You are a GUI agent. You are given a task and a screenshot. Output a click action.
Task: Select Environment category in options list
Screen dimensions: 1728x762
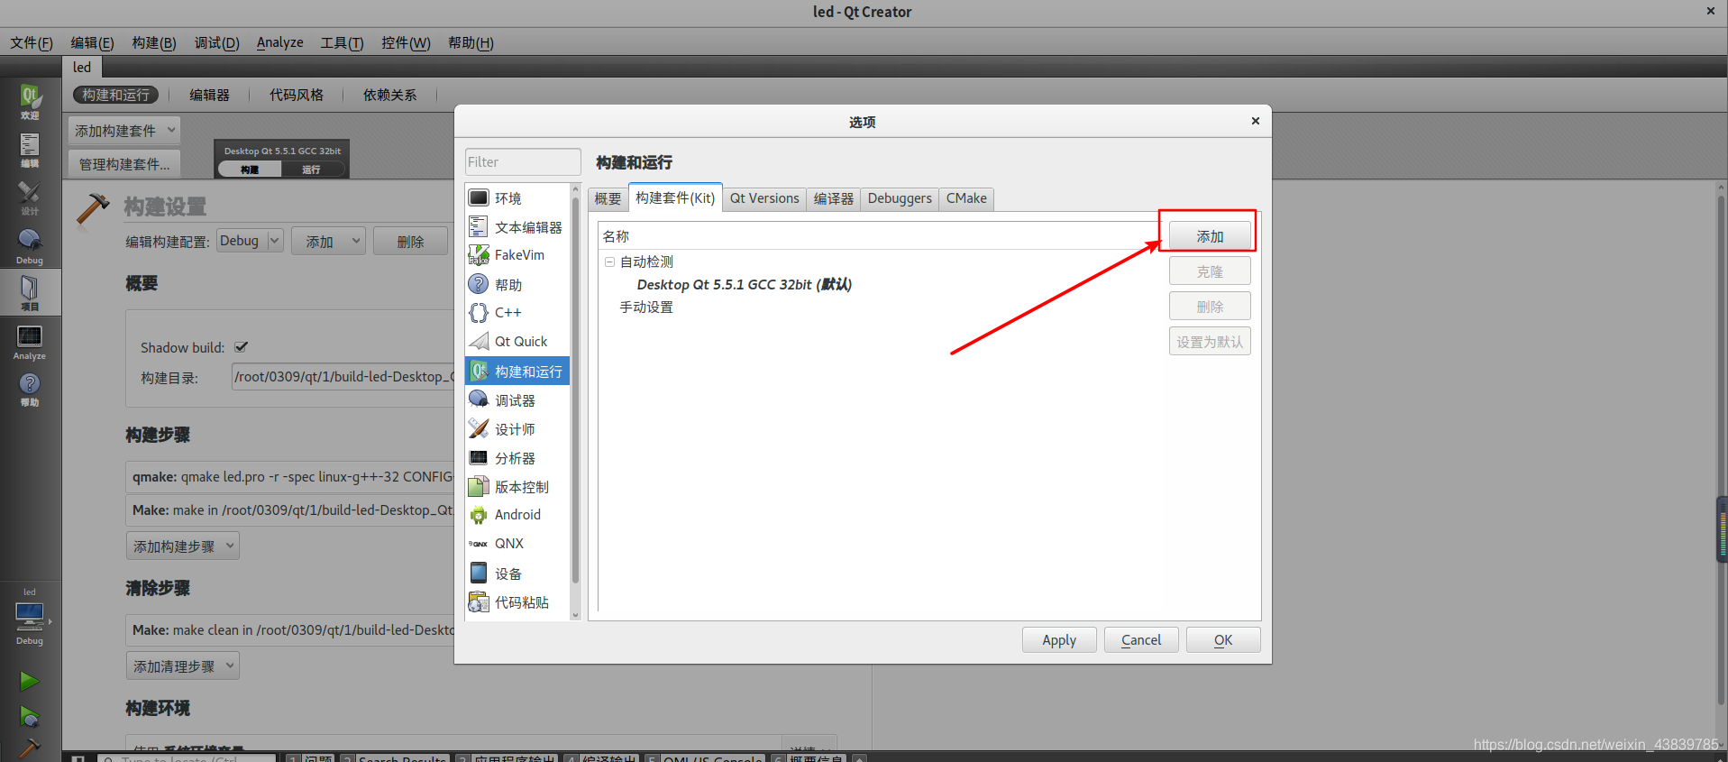pos(517,197)
